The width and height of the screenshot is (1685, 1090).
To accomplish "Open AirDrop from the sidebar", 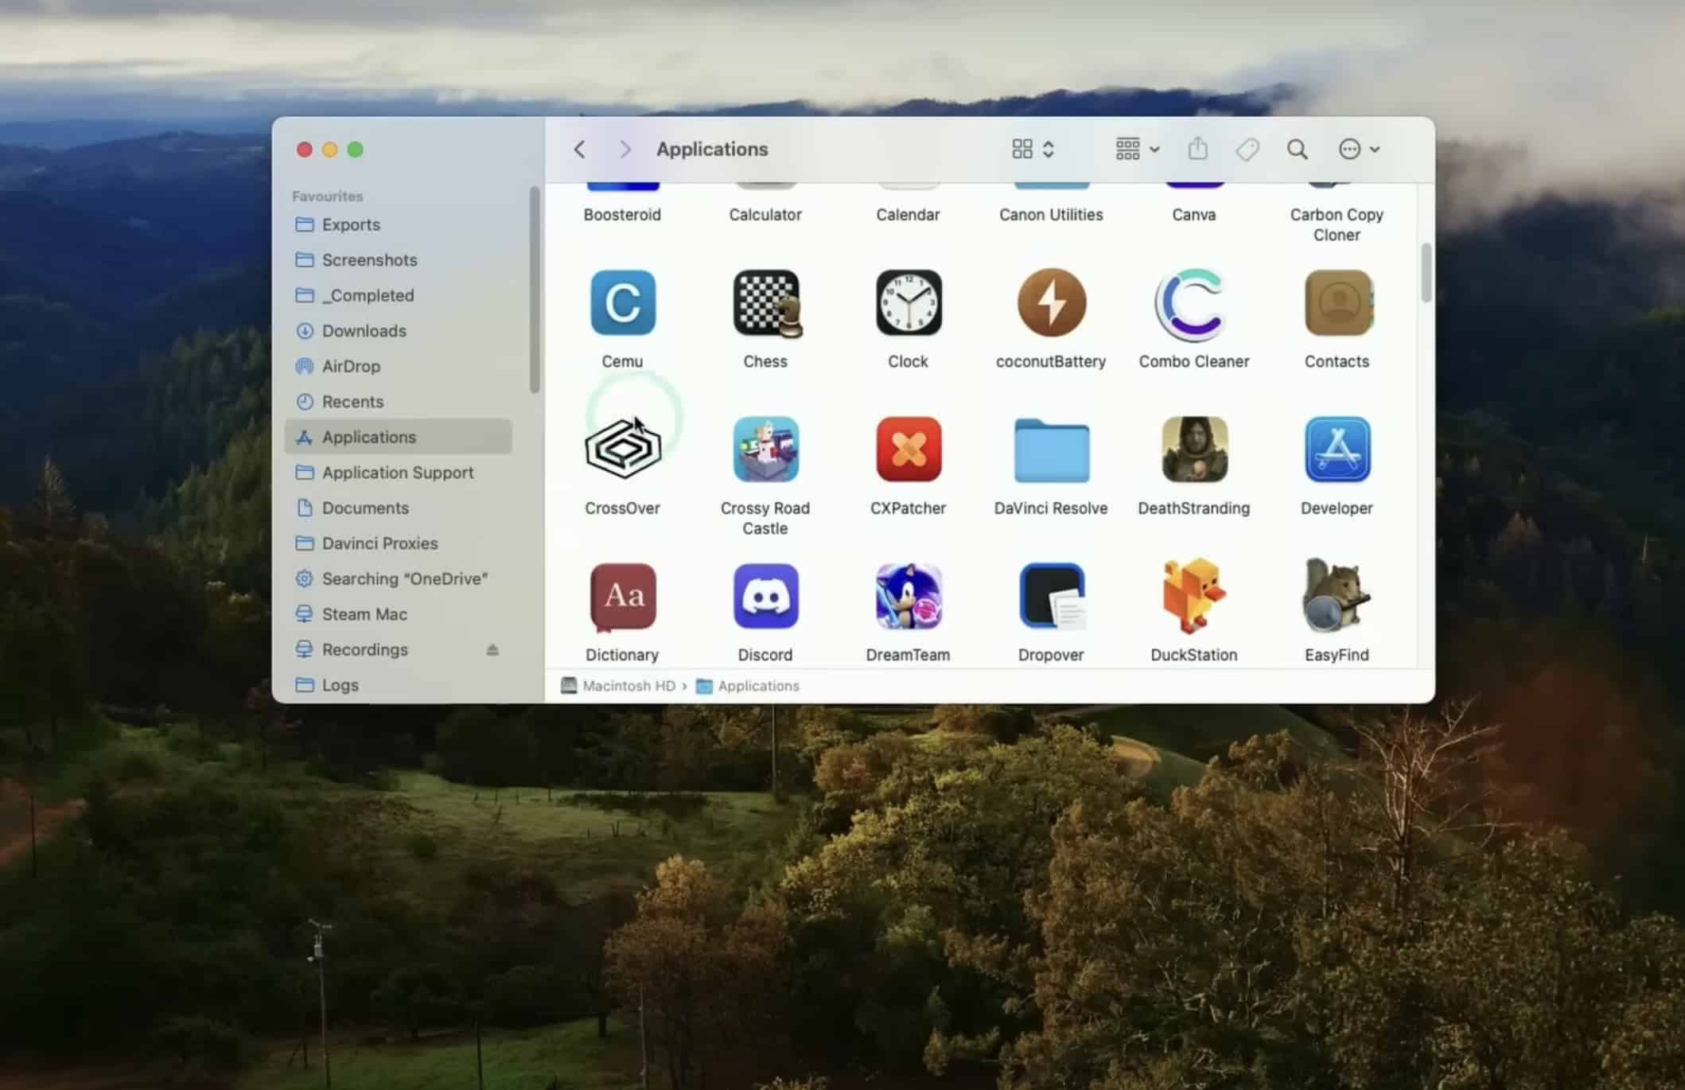I will 351,367.
